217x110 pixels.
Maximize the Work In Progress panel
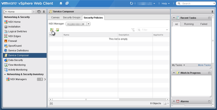point(209,73)
